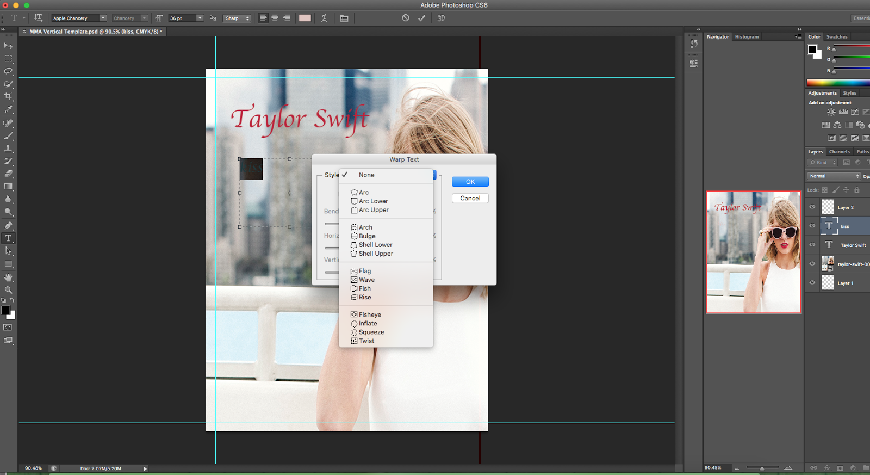Hide the kiss text layer
The image size is (870, 475).
click(x=812, y=226)
